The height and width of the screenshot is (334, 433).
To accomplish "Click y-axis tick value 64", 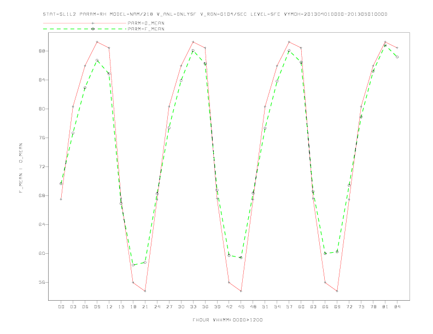I will 42,225.
